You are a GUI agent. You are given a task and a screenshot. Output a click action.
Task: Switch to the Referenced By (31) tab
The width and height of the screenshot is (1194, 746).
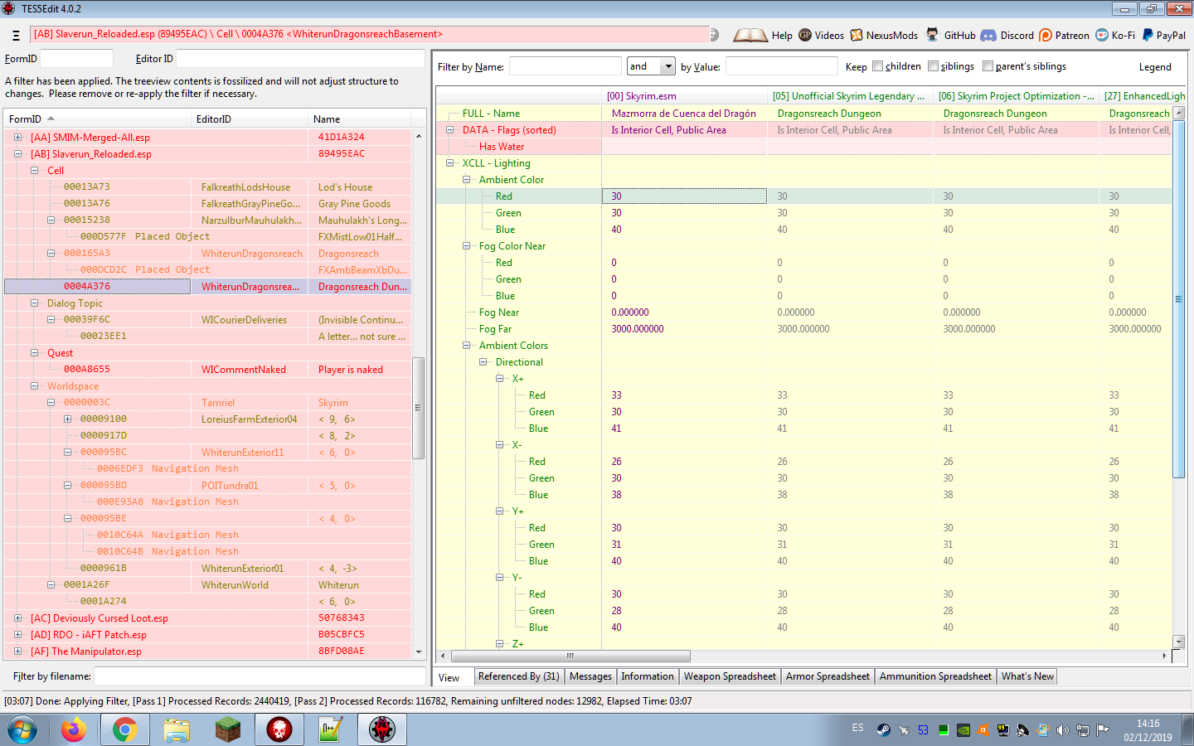(518, 676)
